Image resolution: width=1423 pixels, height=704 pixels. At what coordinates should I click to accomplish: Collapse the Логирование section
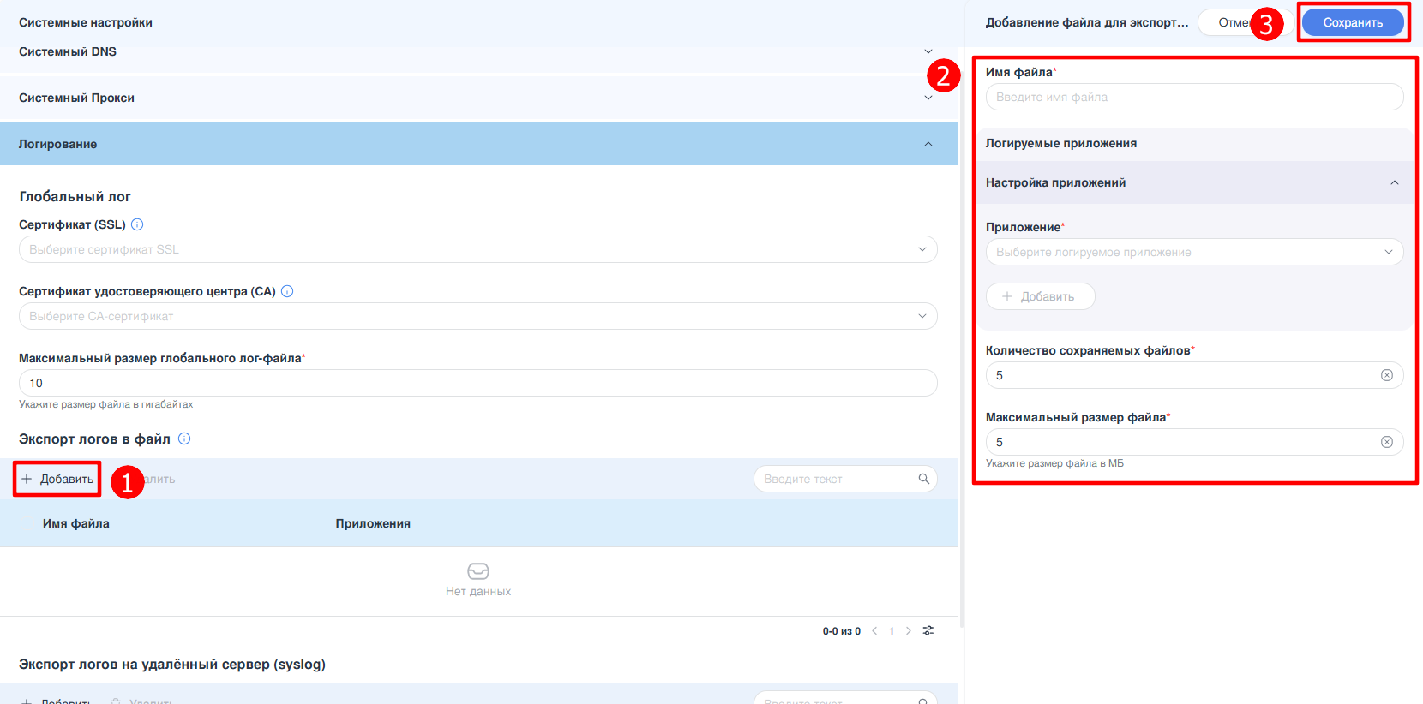click(928, 144)
